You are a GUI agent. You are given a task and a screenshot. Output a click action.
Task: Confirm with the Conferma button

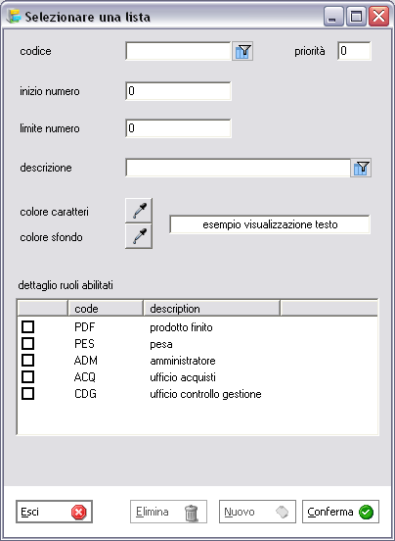[x=340, y=512]
